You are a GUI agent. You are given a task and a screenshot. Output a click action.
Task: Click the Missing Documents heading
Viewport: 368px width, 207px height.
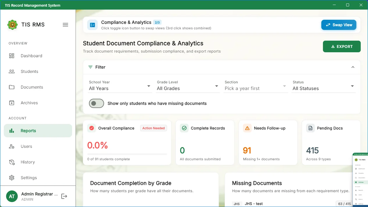coord(257,183)
